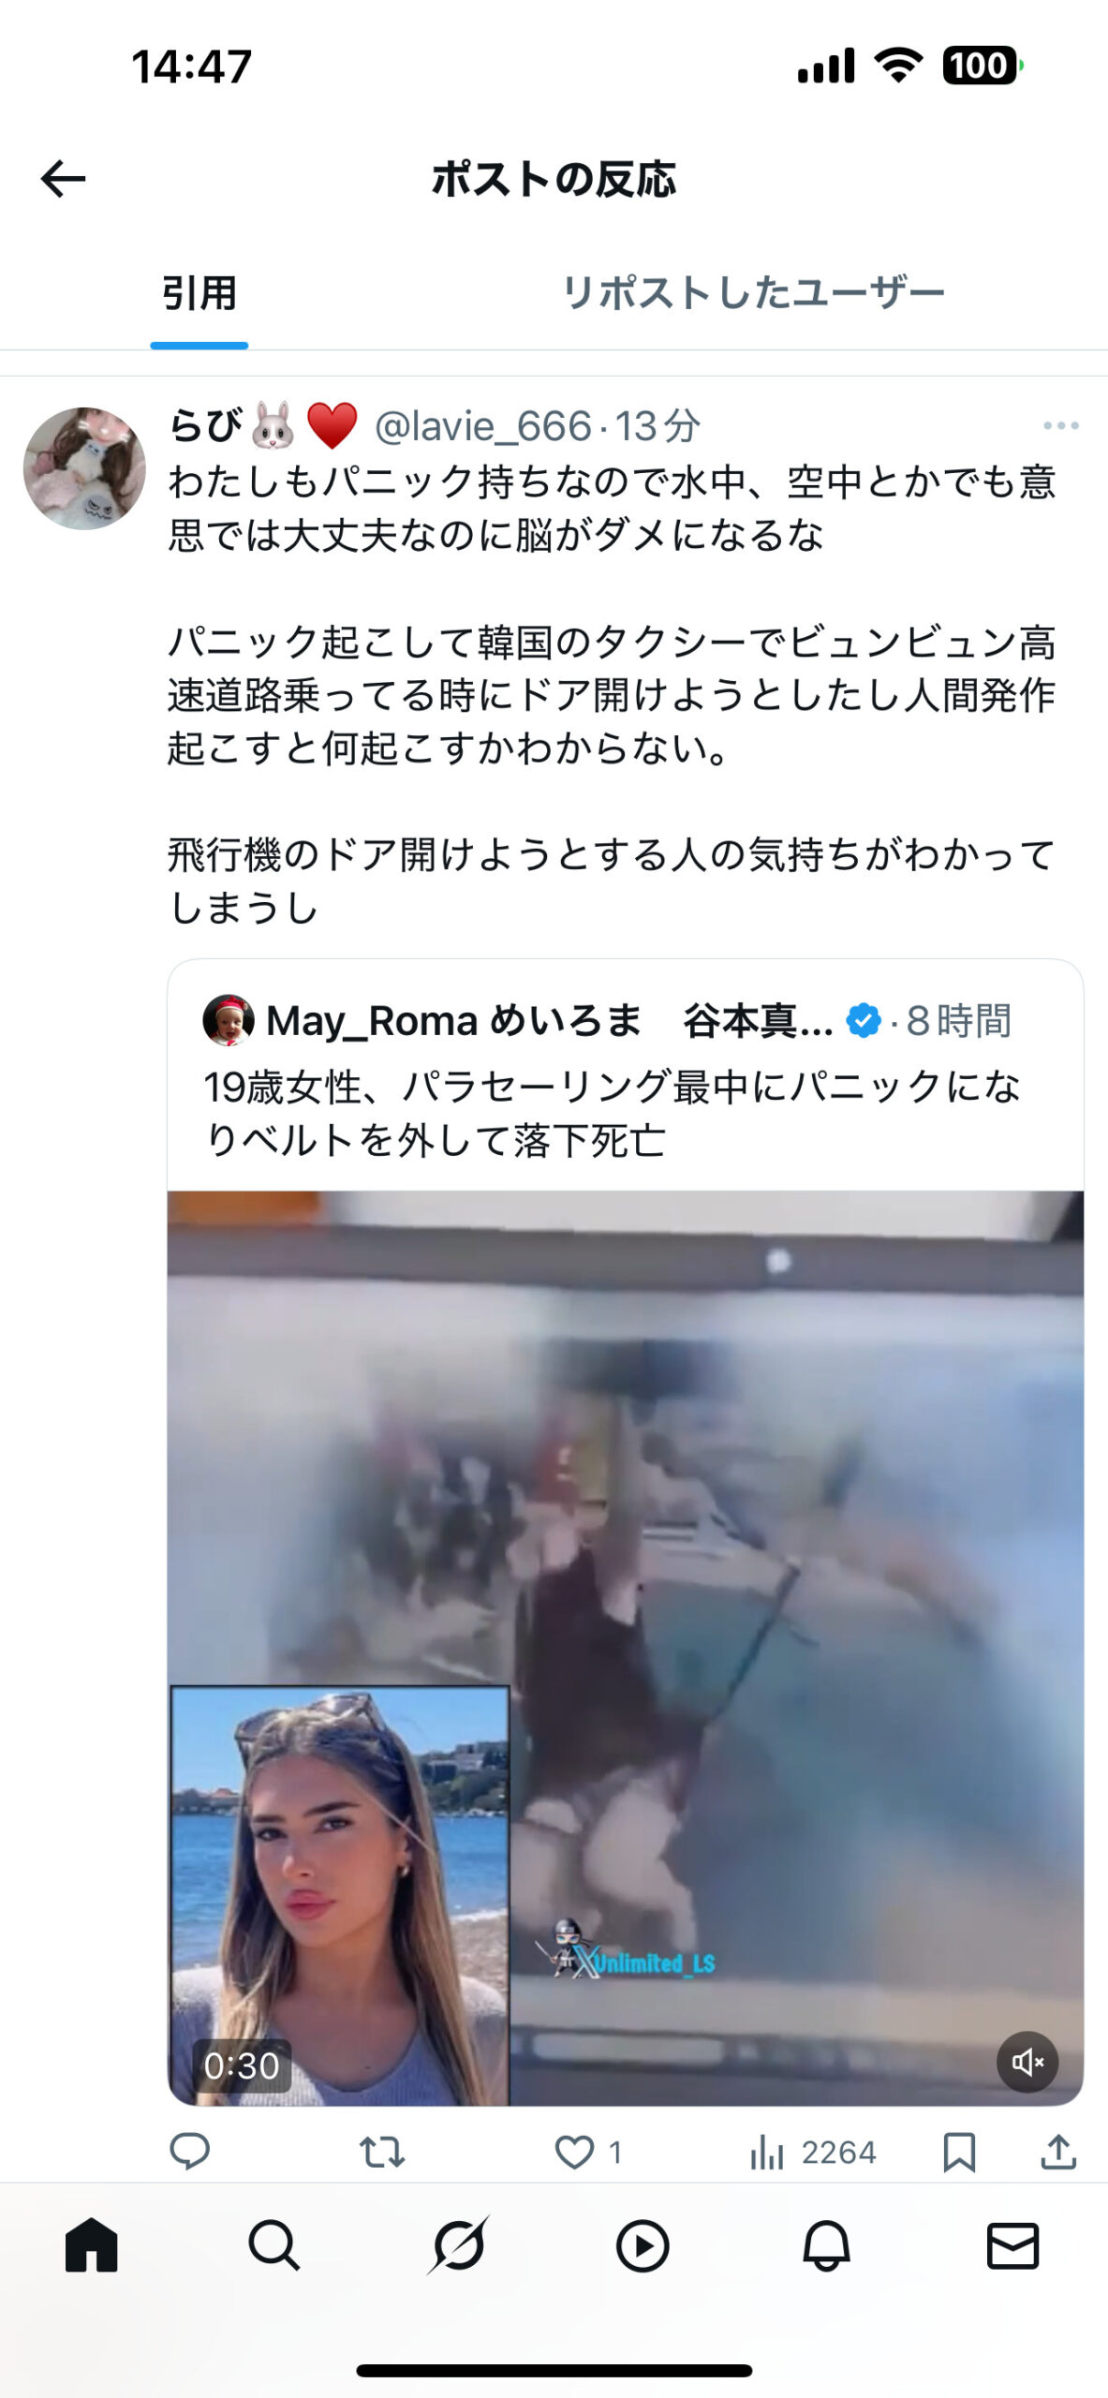Switch to リポストしたユーザー tab

point(753,293)
